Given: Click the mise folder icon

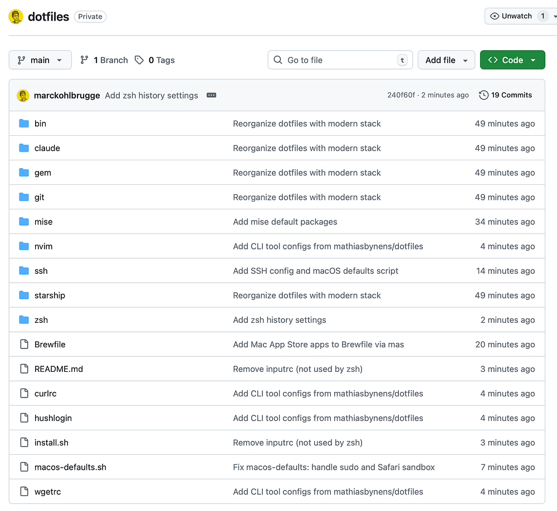Looking at the screenshot, I should pos(24,222).
